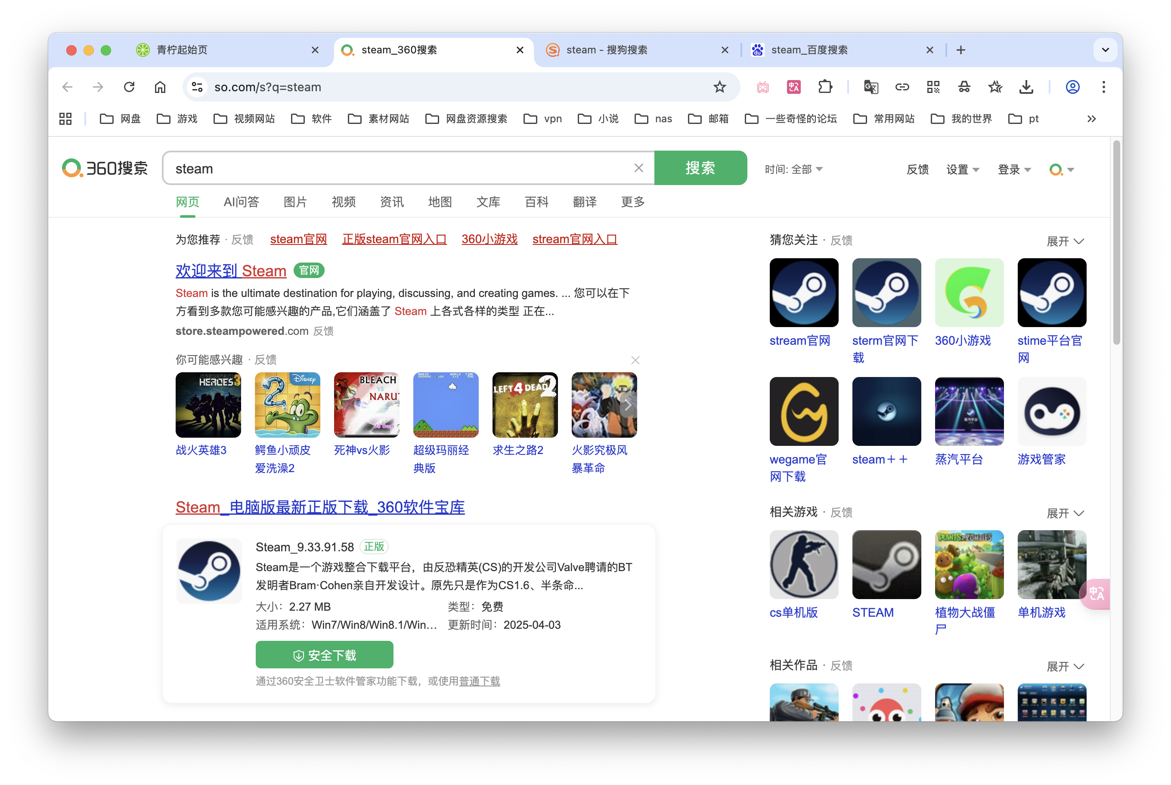This screenshot has width=1171, height=785.
Task: Switch to the steam_百度搜索 browser tab
Action: [x=809, y=50]
